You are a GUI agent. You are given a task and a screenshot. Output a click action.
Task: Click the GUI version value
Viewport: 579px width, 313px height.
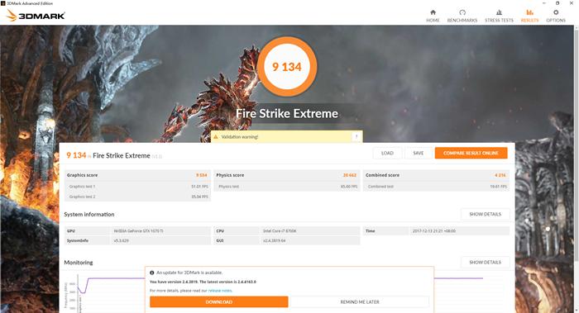pyautogui.click(x=274, y=240)
